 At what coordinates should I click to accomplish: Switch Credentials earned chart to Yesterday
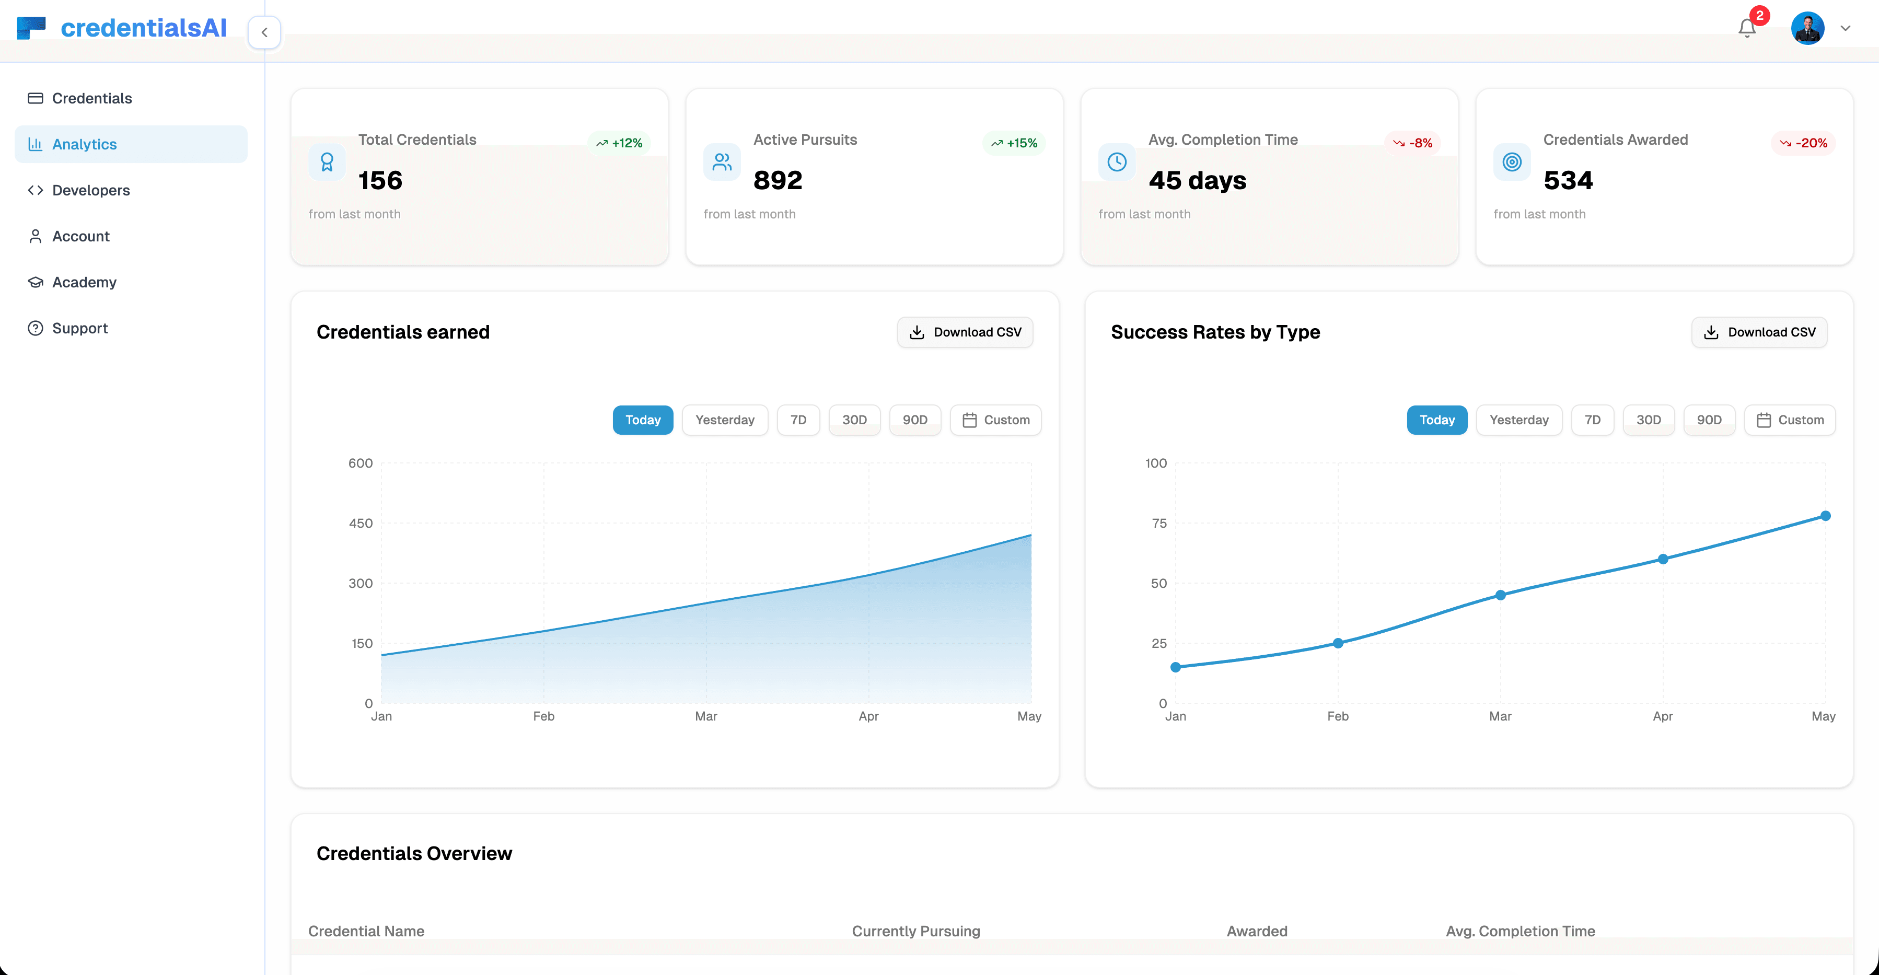[x=724, y=420]
